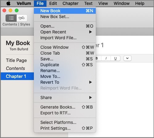Open the Apple menu
The image size is (154, 138).
coord(8,3)
